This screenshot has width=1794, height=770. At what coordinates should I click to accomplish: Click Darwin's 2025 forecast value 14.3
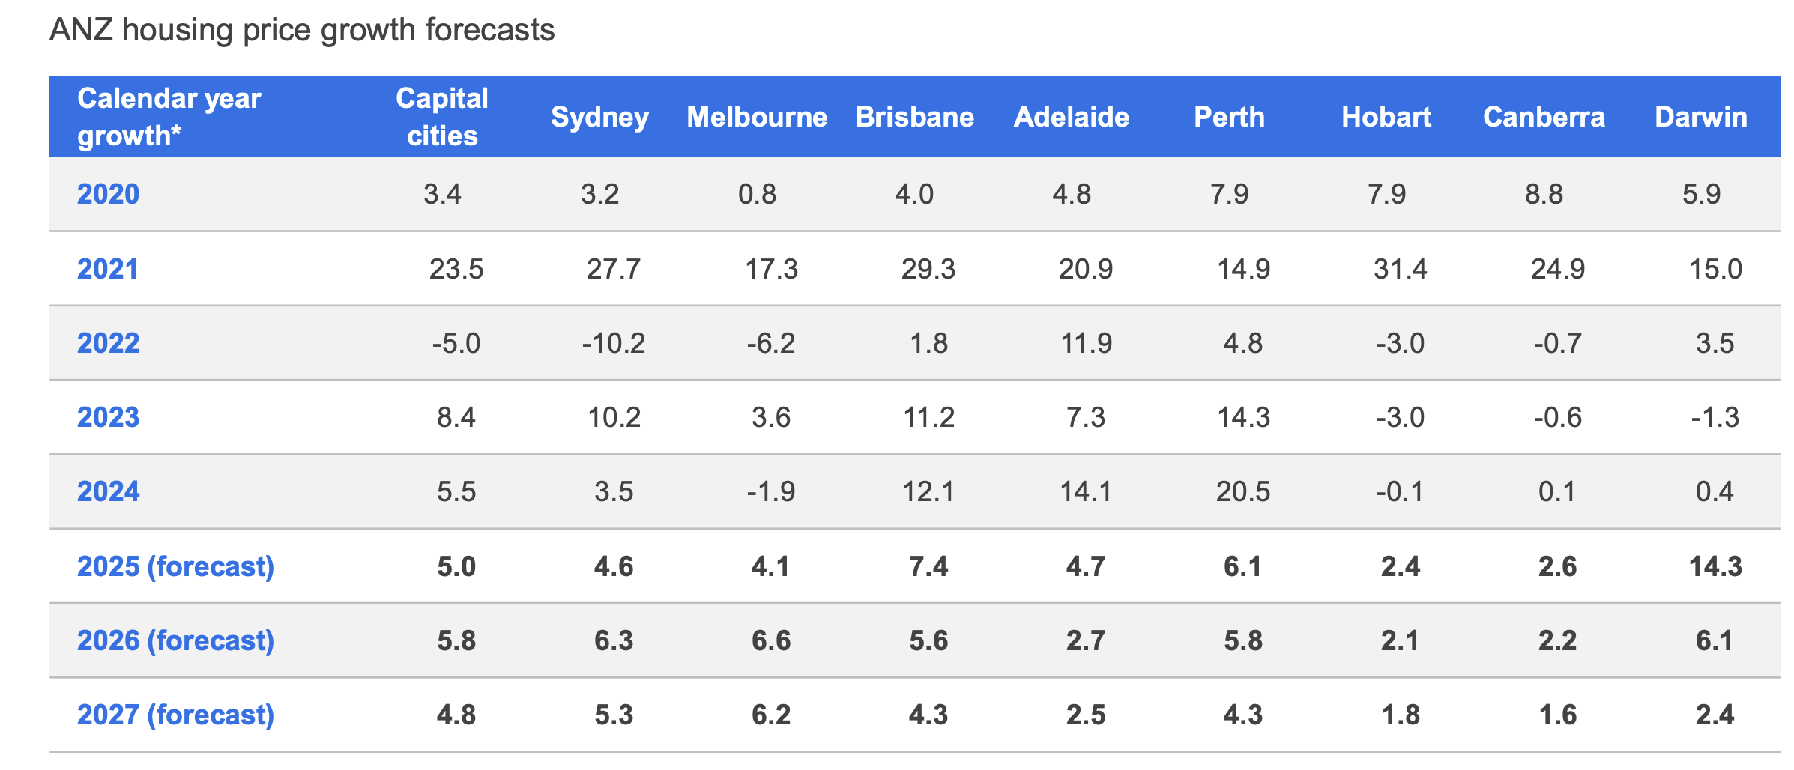click(1715, 566)
